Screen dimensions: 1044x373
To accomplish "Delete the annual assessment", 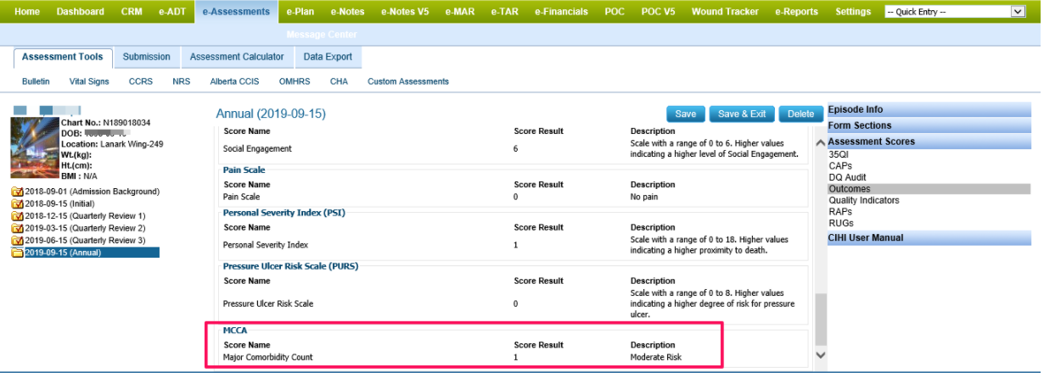I will click(x=800, y=114).
